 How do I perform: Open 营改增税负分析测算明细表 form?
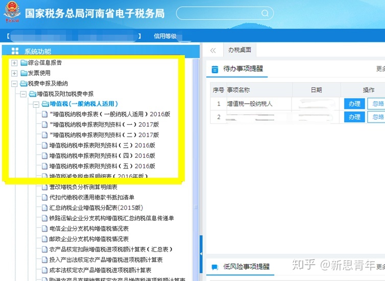coord(83,187)
